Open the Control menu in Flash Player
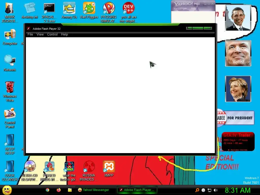The width and height of the screenshot is (260, 195). [x=52, y=34]
